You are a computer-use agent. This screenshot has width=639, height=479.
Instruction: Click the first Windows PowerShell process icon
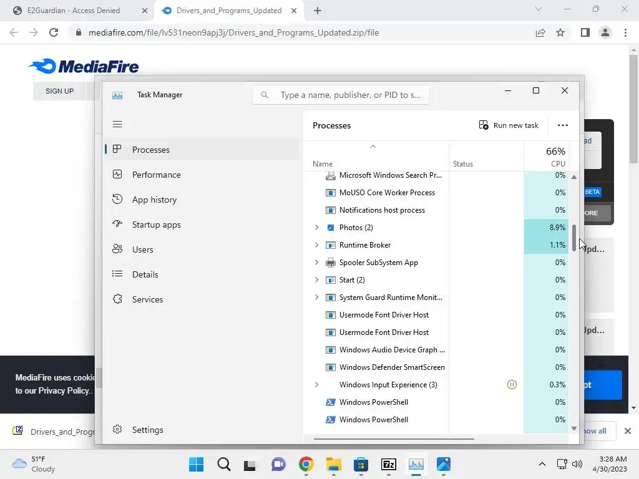[x=331, y=402]
